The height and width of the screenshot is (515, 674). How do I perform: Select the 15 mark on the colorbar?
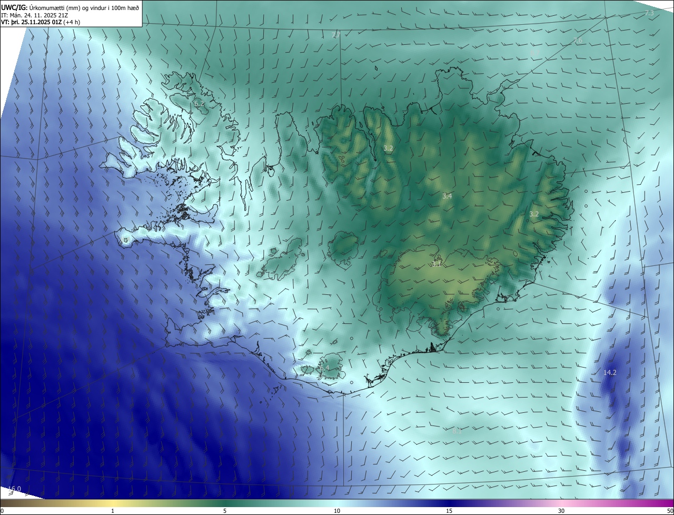point(449,511)
